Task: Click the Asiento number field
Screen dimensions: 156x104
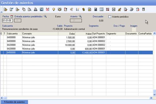Action: 76,21
